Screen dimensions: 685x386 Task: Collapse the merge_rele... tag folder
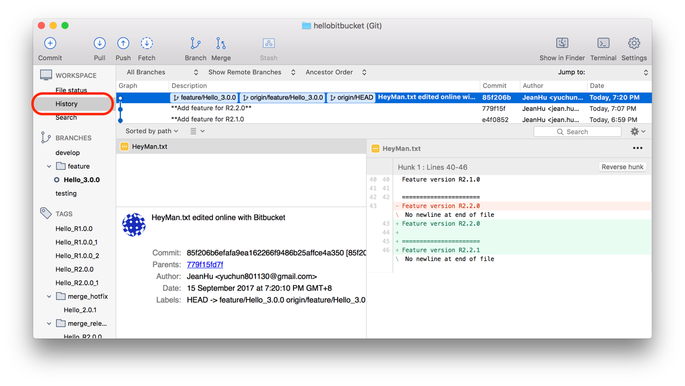(x=49, y=324)
